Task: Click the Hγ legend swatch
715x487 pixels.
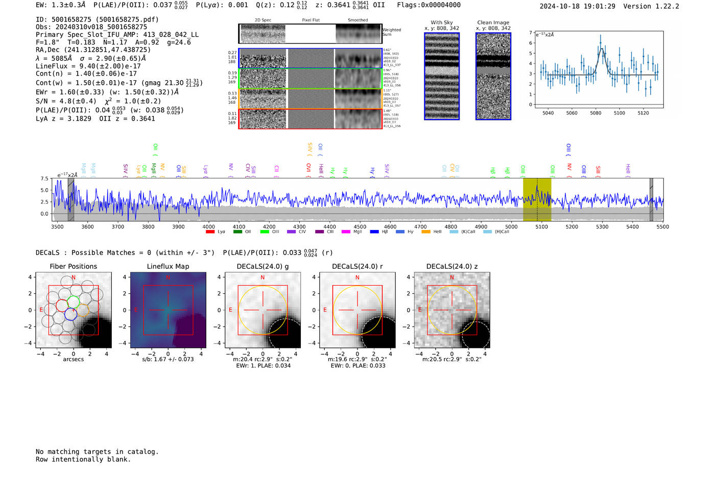Action: [x=400, y=232]
